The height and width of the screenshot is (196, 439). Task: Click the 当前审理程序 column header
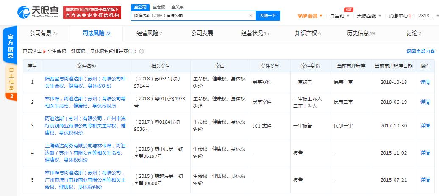point(351,66)
